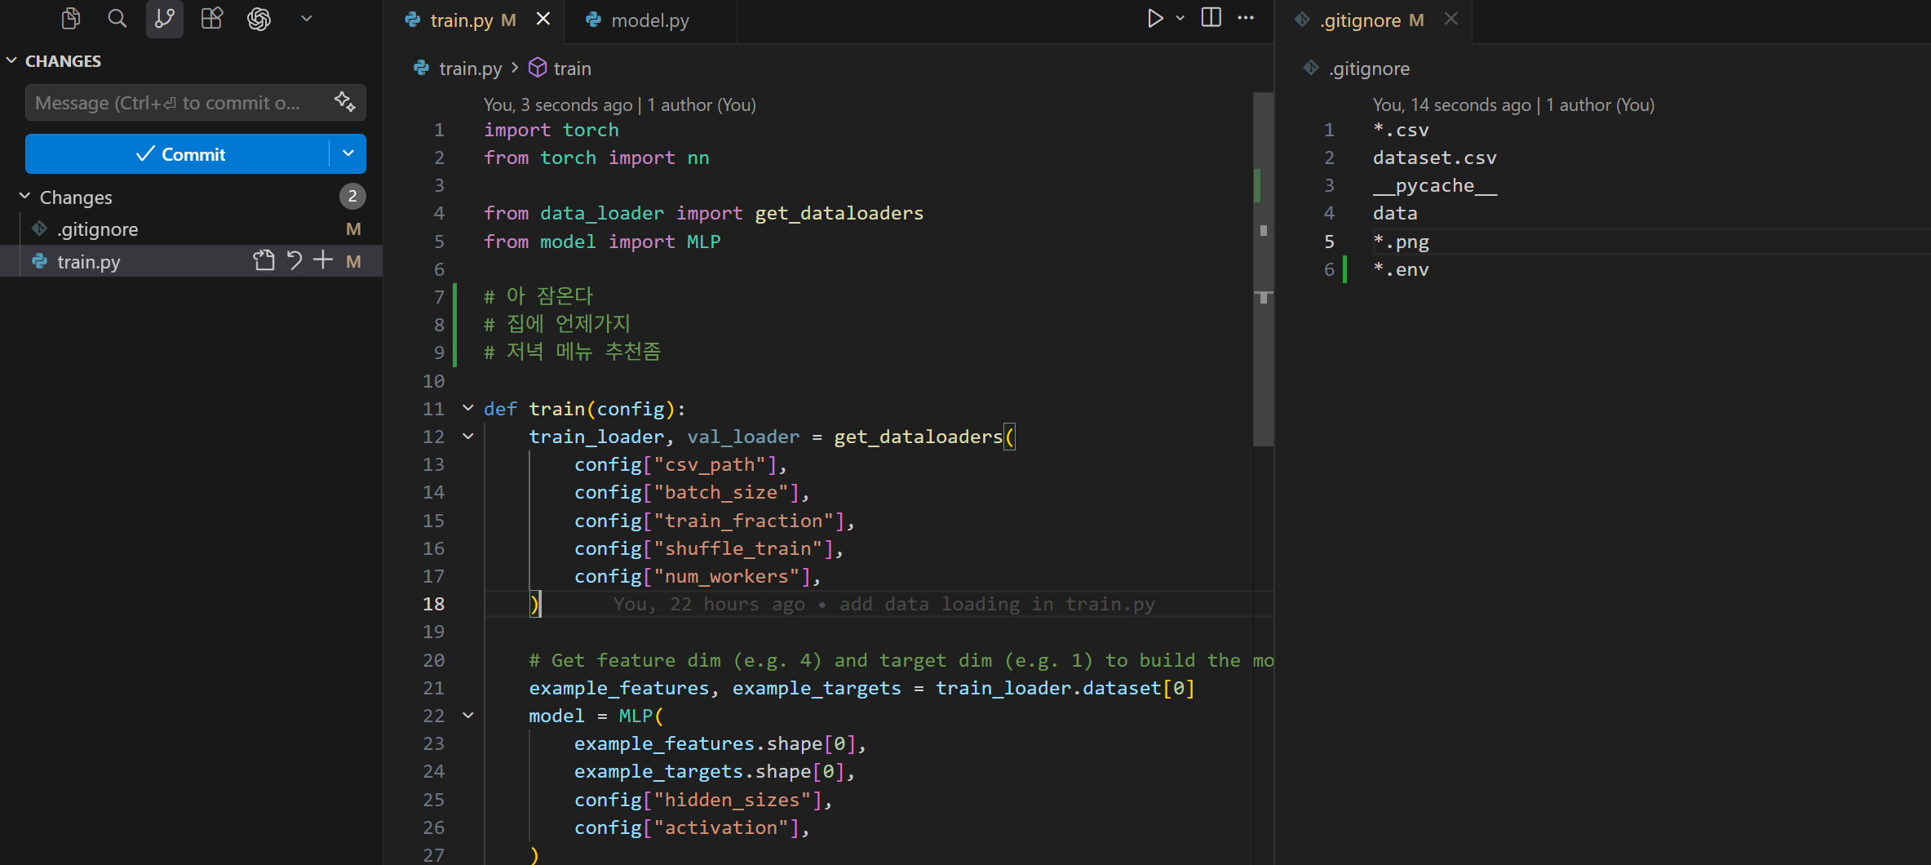Screen dimensions: 1931x865
Task: Open the editor More Actions ellipsis
Action: coord(1246,17)
